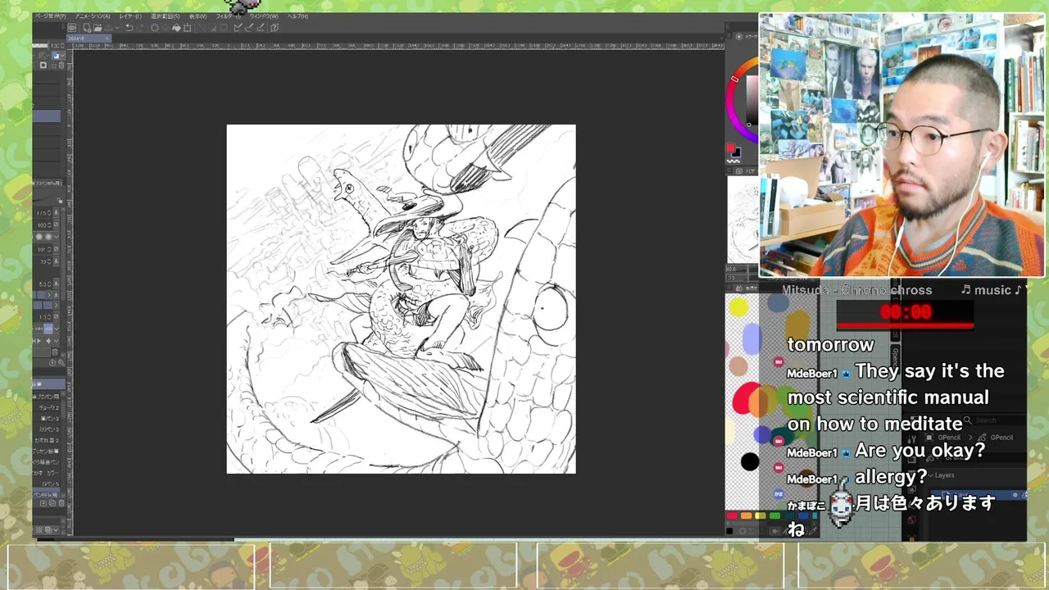Click the Fill bucket icon in command bar
This screenshot has height=590, width=1049.
176,28
